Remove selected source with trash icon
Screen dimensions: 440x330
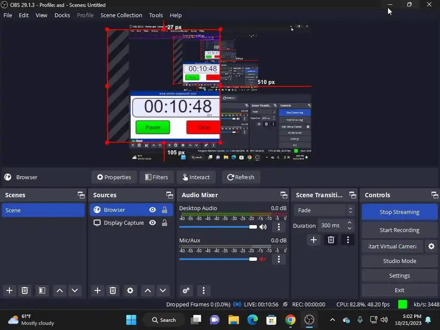click(113, 290)
